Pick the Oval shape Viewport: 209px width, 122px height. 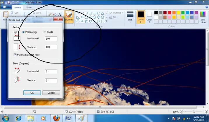(x=86, y=13)
